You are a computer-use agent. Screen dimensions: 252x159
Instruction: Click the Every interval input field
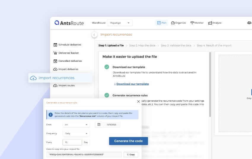pyautogui.click(x=72, y=142)
